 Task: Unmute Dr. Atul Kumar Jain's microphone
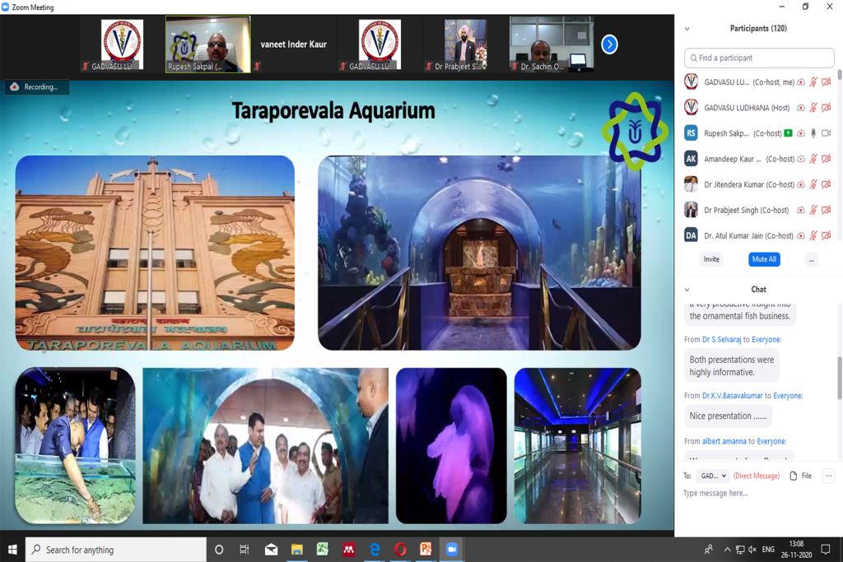813,235
